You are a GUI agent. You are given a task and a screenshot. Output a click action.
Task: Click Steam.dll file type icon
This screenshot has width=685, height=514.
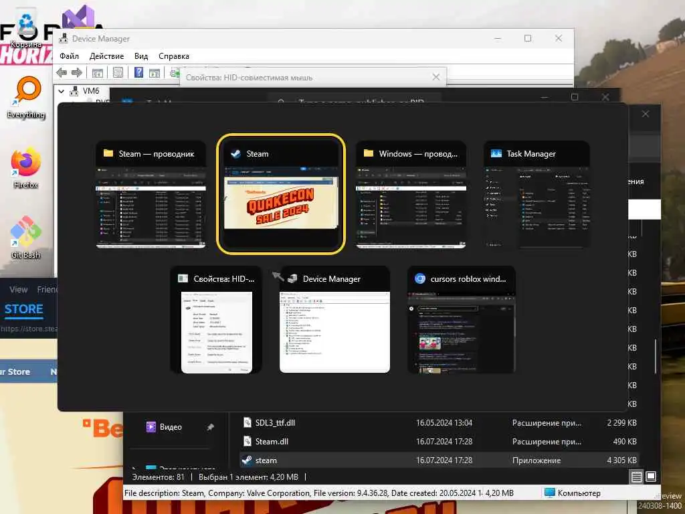[248, 441]
